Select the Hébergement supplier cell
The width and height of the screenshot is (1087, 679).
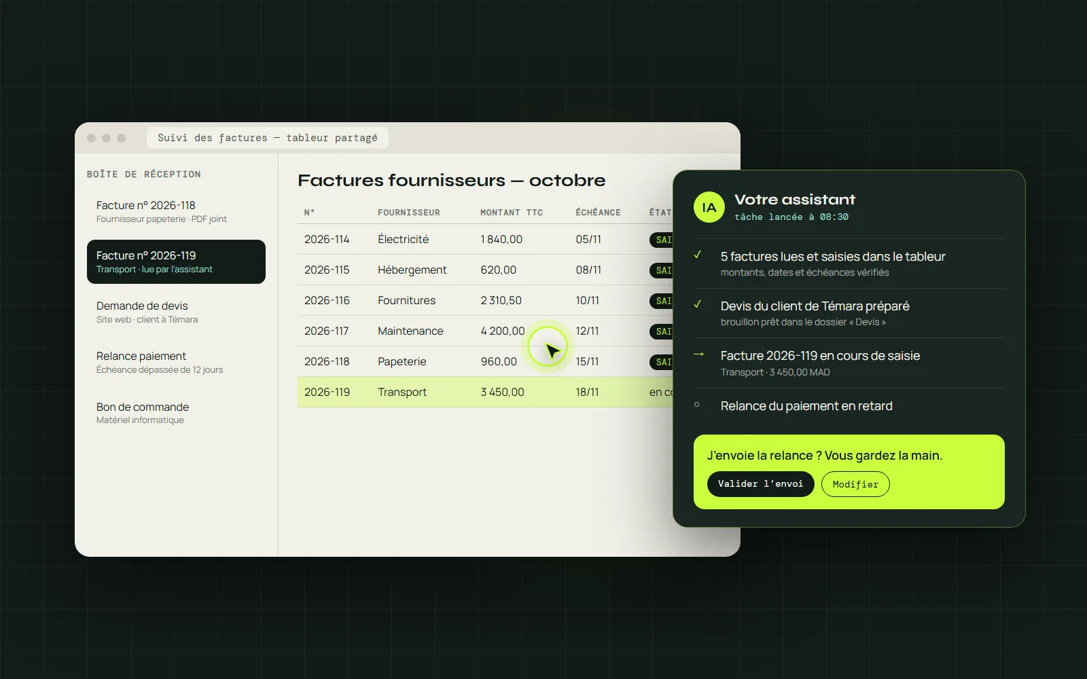412,270
